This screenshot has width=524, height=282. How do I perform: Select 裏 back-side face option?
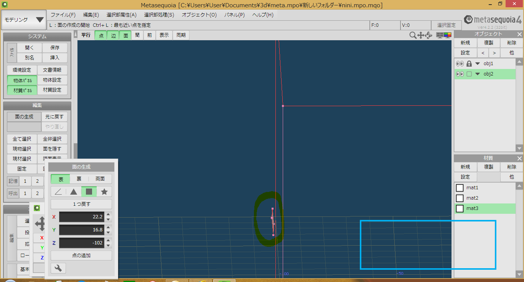pyautogui.click(x=79, y=179)
